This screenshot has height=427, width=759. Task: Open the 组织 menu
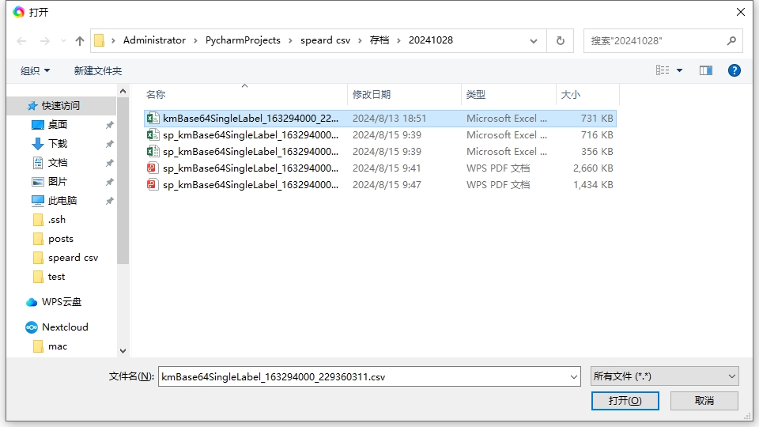pyautogui.click(x=35, y=70)
